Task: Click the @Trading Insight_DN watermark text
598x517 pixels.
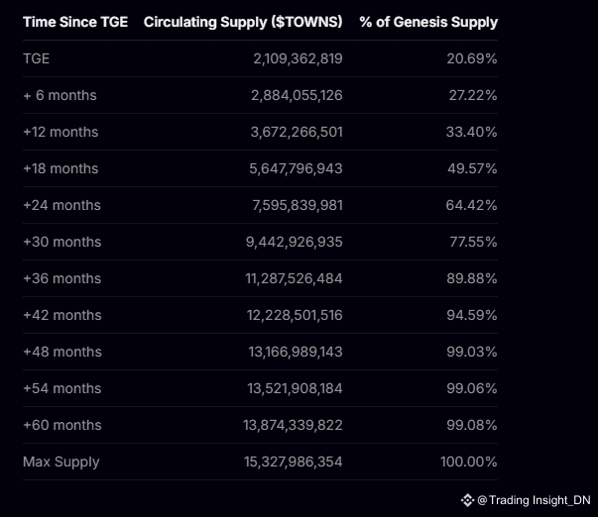Action: coord(534,500)
